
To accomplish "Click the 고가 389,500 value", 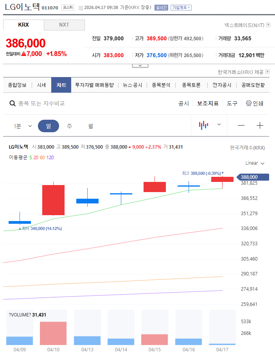I will 156,38.
